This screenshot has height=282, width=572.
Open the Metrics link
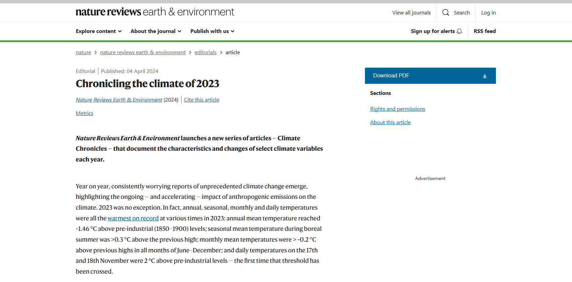tap(85, 113)
